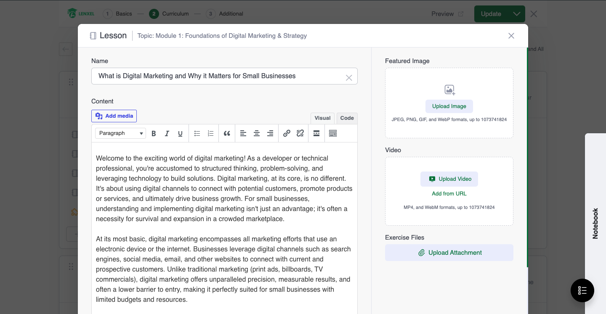Click the Upload Image button
Screen dimensions: 606x314
pos(449,106)
